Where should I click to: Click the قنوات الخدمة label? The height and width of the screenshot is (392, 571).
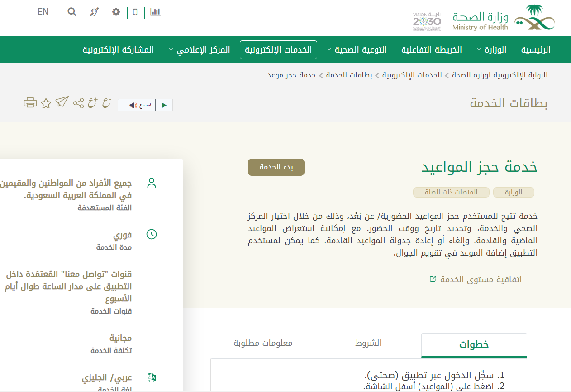111,311
